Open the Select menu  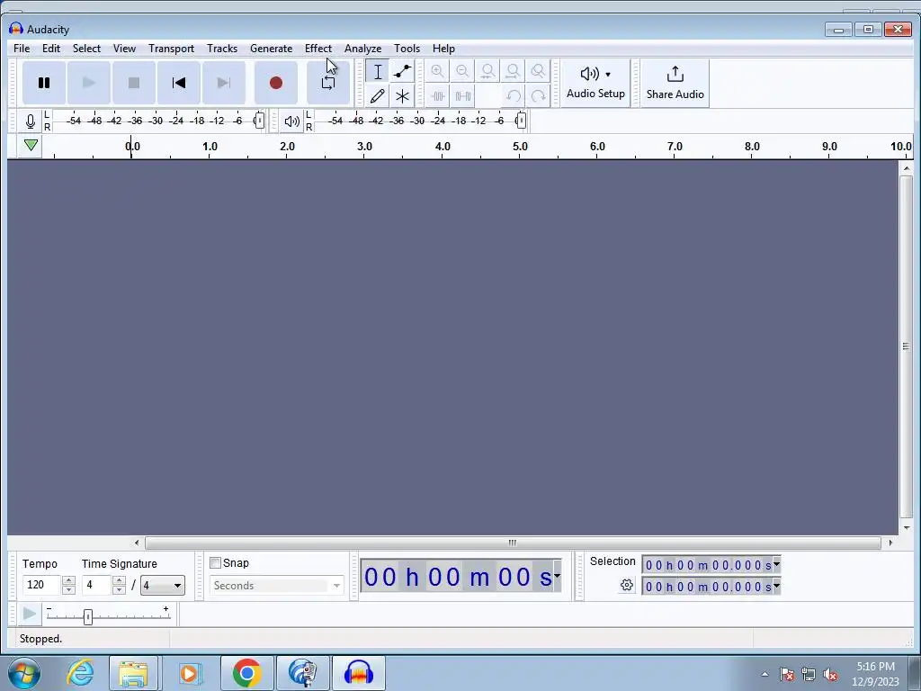(x=86, y=49)
